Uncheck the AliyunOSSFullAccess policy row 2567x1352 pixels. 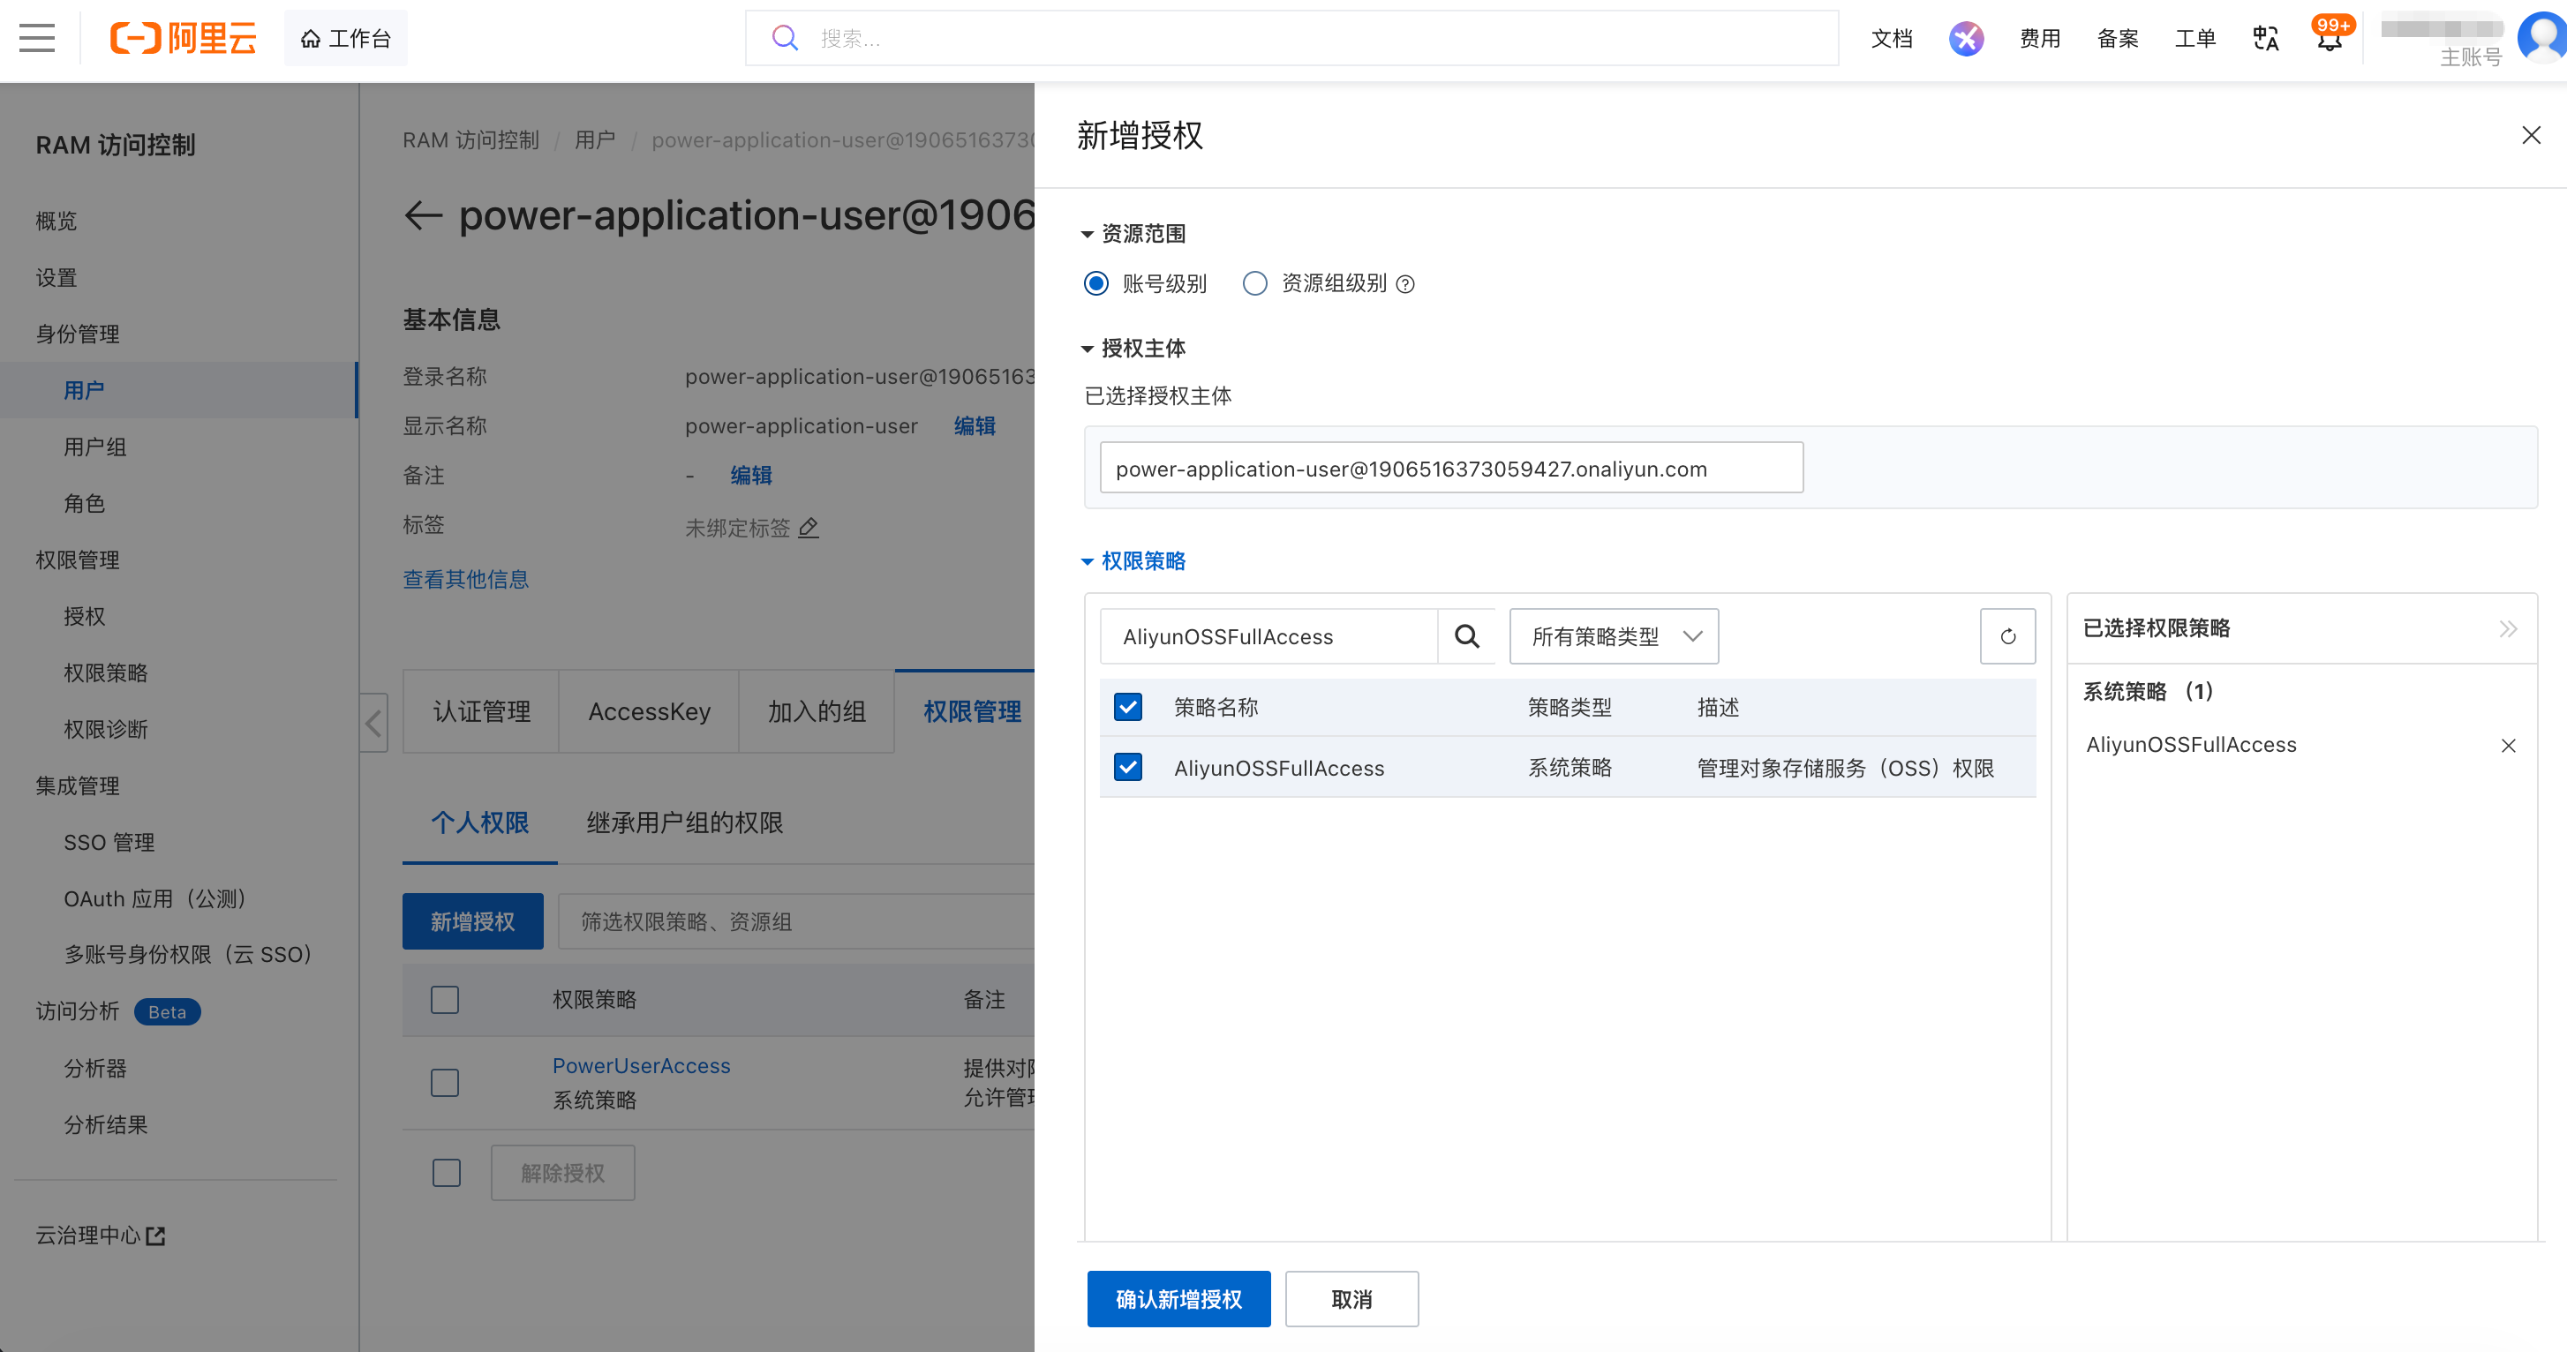pos(1128,767)
